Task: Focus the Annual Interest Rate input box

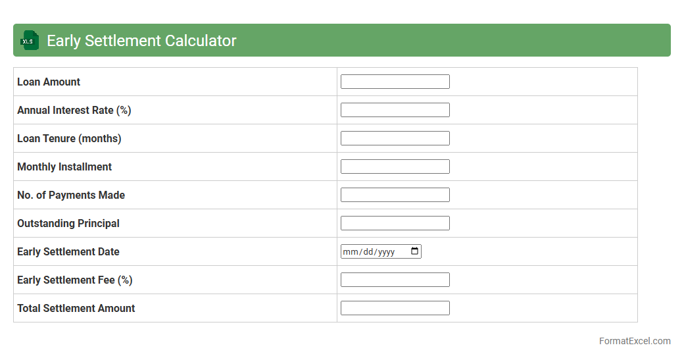Action: (395, 110)
